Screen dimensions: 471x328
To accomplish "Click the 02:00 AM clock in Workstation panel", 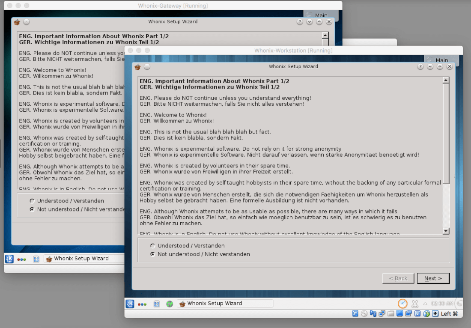I will pyautogui.click(x=441, y=303).
